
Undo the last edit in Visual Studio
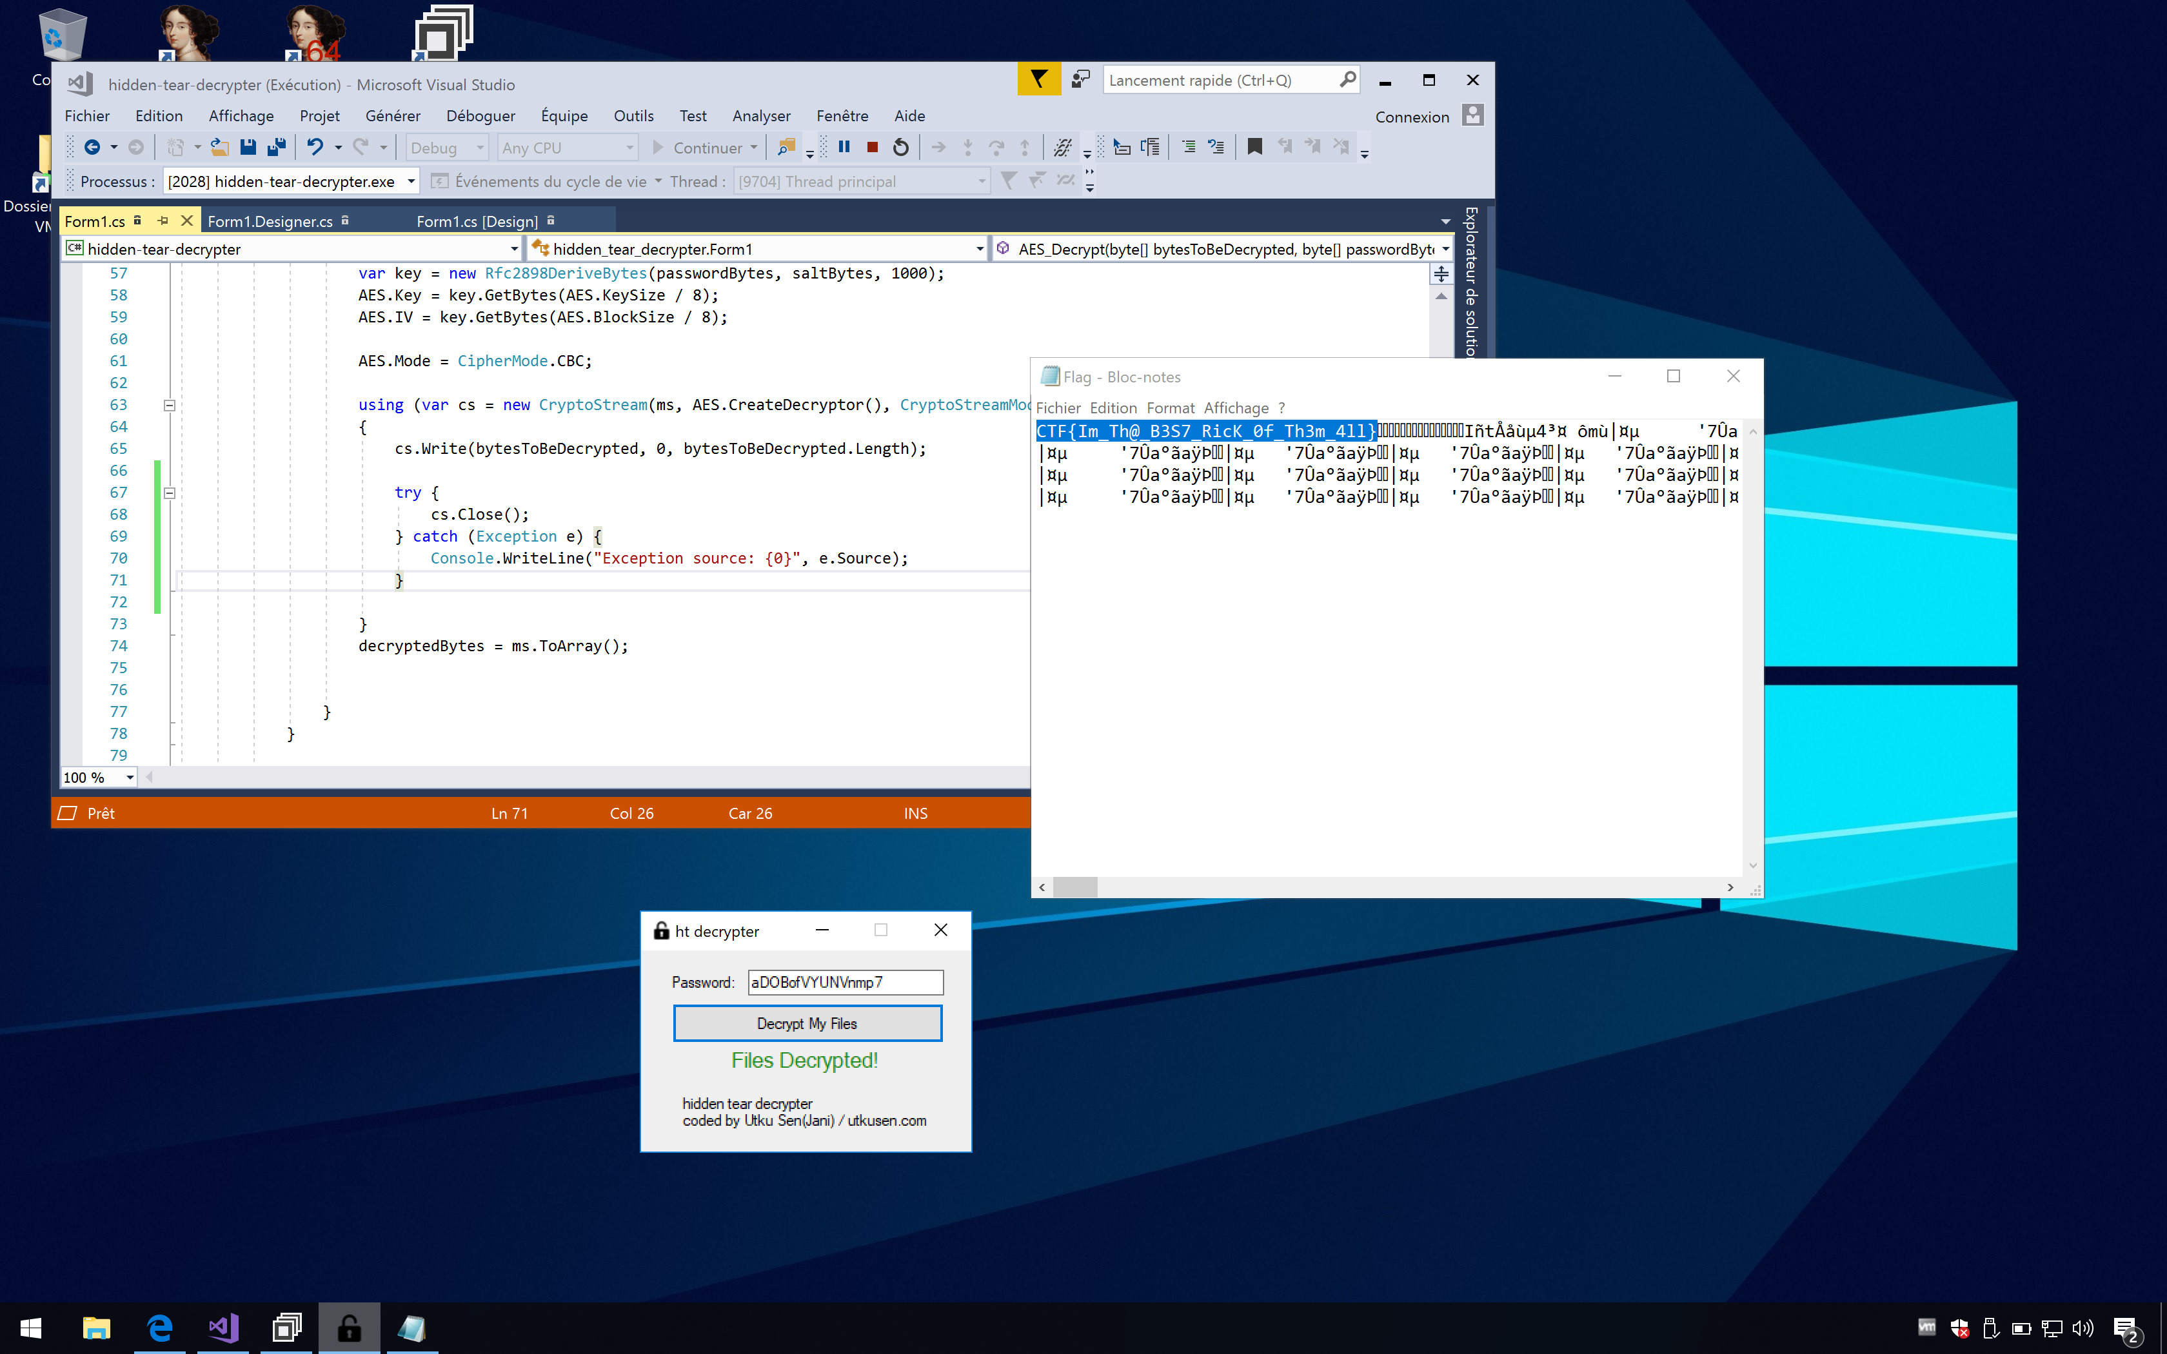pyautogui.click(x=314, y=147)
